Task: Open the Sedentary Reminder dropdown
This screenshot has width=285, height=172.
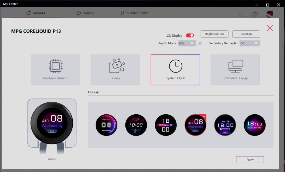Action: click(x=250, y=43)
